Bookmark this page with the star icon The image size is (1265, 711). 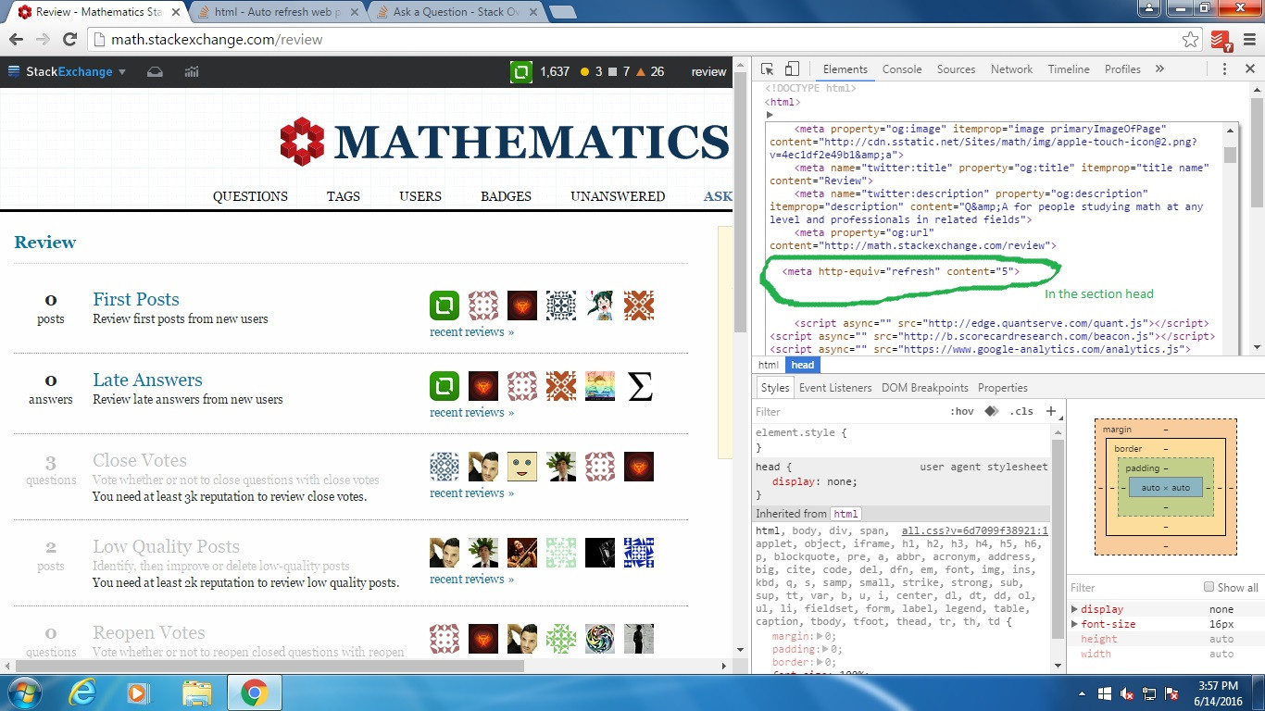pos(1191,40)
